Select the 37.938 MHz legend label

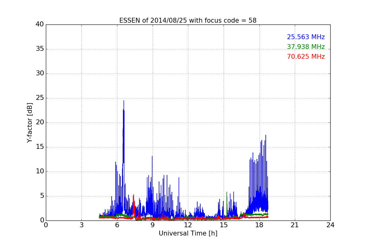pos(306,47)
